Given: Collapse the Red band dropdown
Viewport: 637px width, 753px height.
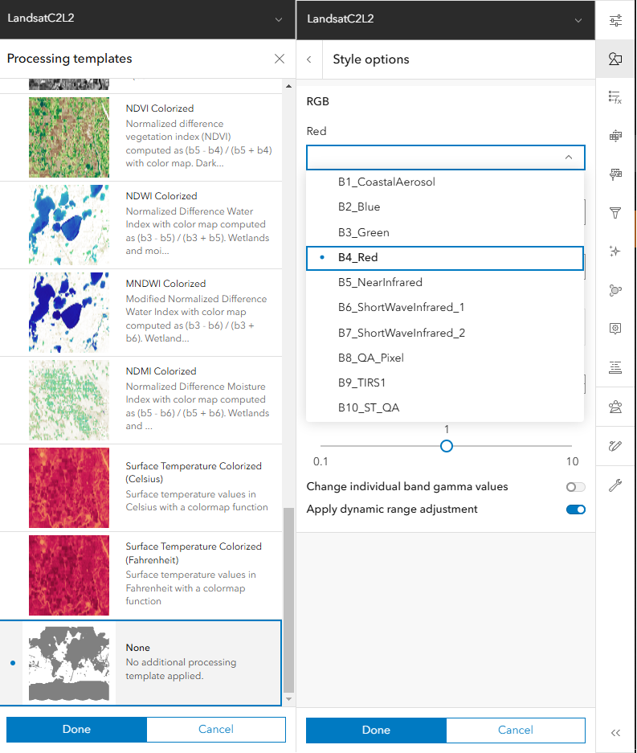Looking at the screenshot, I should (569, 158).
